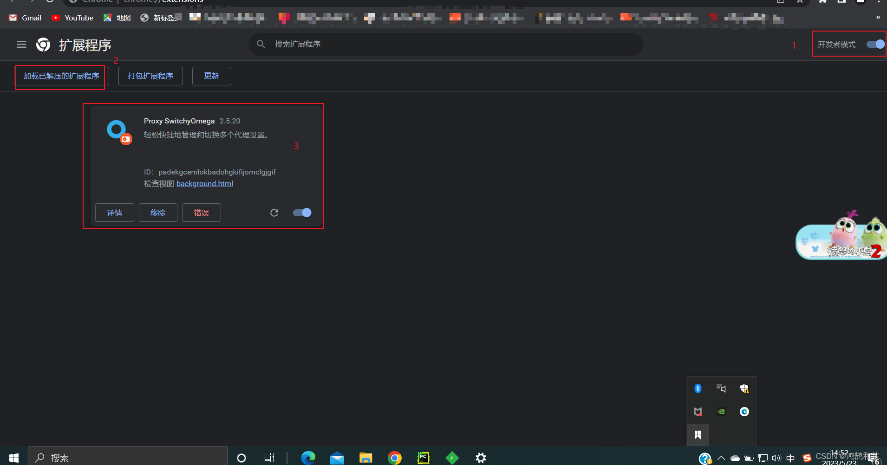Open the green diamond app on taskbar
The width and height of the screenshot is (887, 465).
pyautogui.click(x=452, y=458)
